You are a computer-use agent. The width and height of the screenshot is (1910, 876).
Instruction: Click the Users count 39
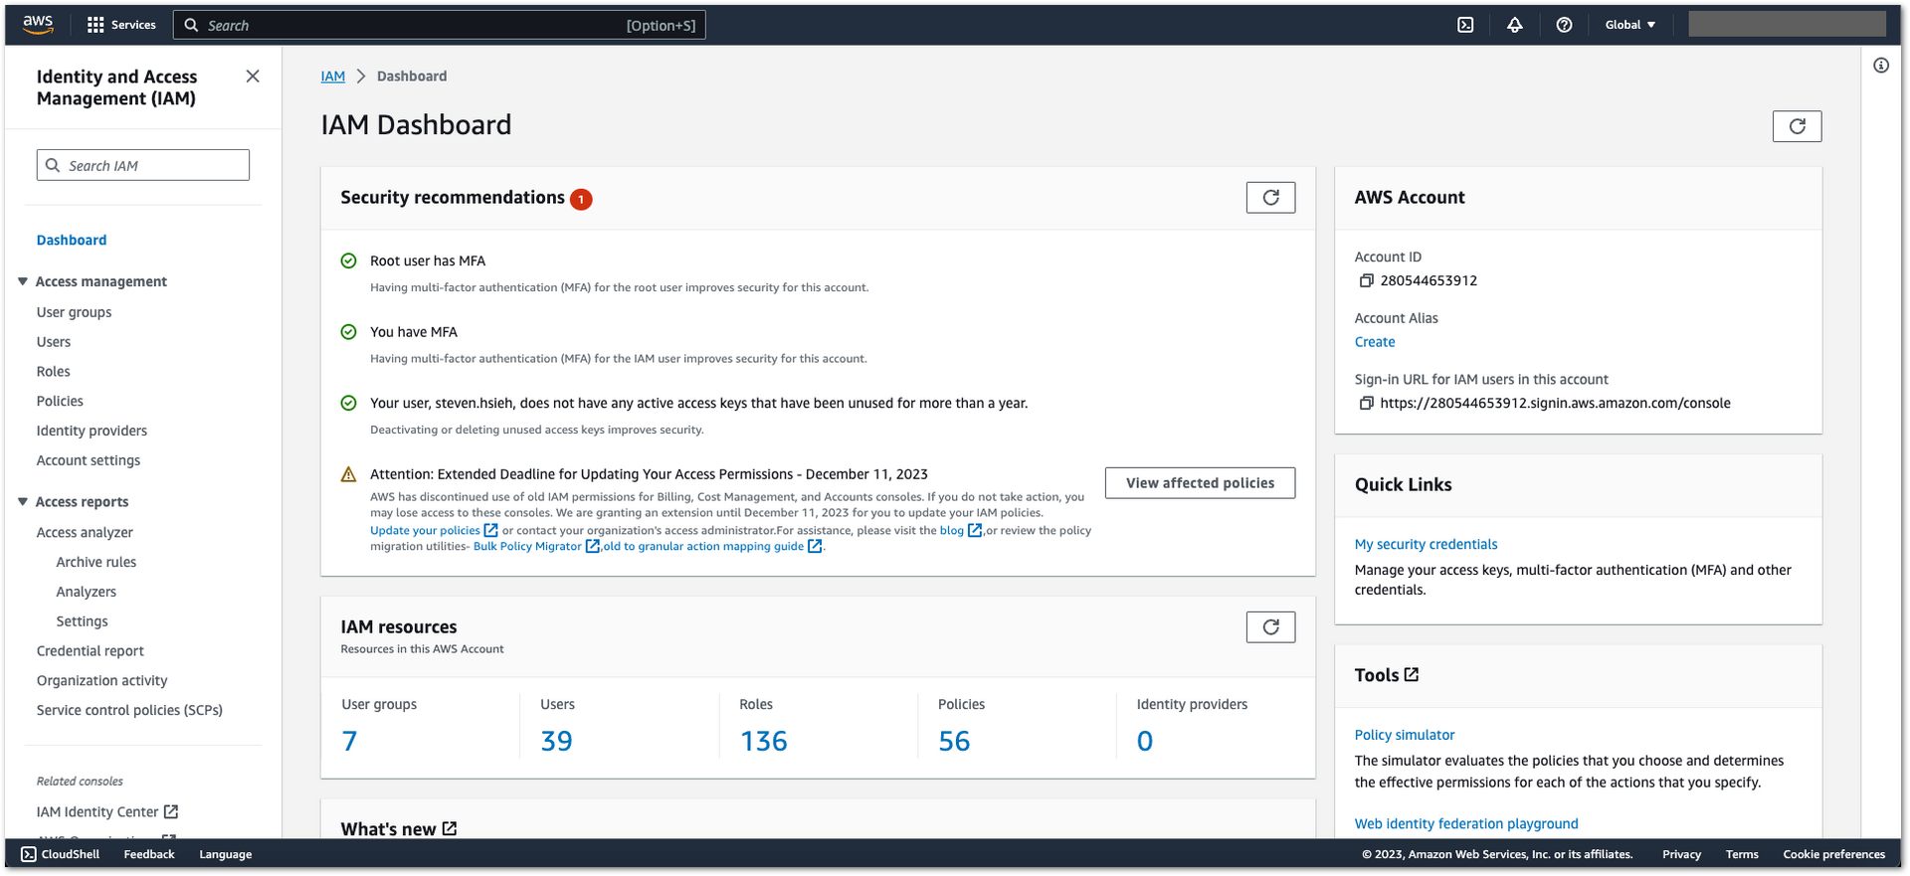tap(556, 741)
